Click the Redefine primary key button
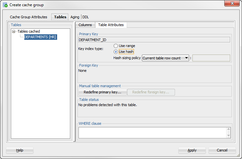The width and height of the screenshot is (242, 159). pos(102,92)
